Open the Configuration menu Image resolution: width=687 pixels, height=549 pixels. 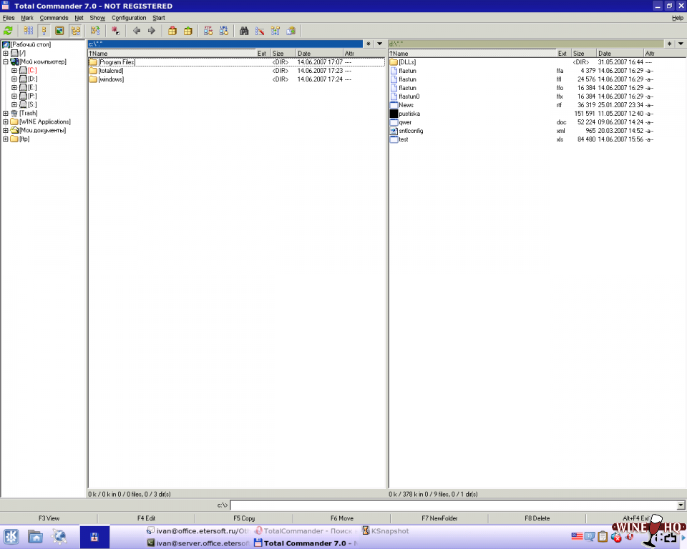pos(129,18)
